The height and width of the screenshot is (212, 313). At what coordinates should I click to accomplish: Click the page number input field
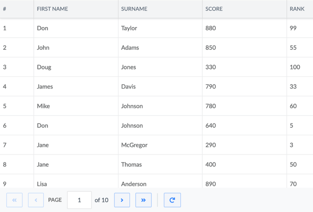pyautogui.click(x=79, y=200)
